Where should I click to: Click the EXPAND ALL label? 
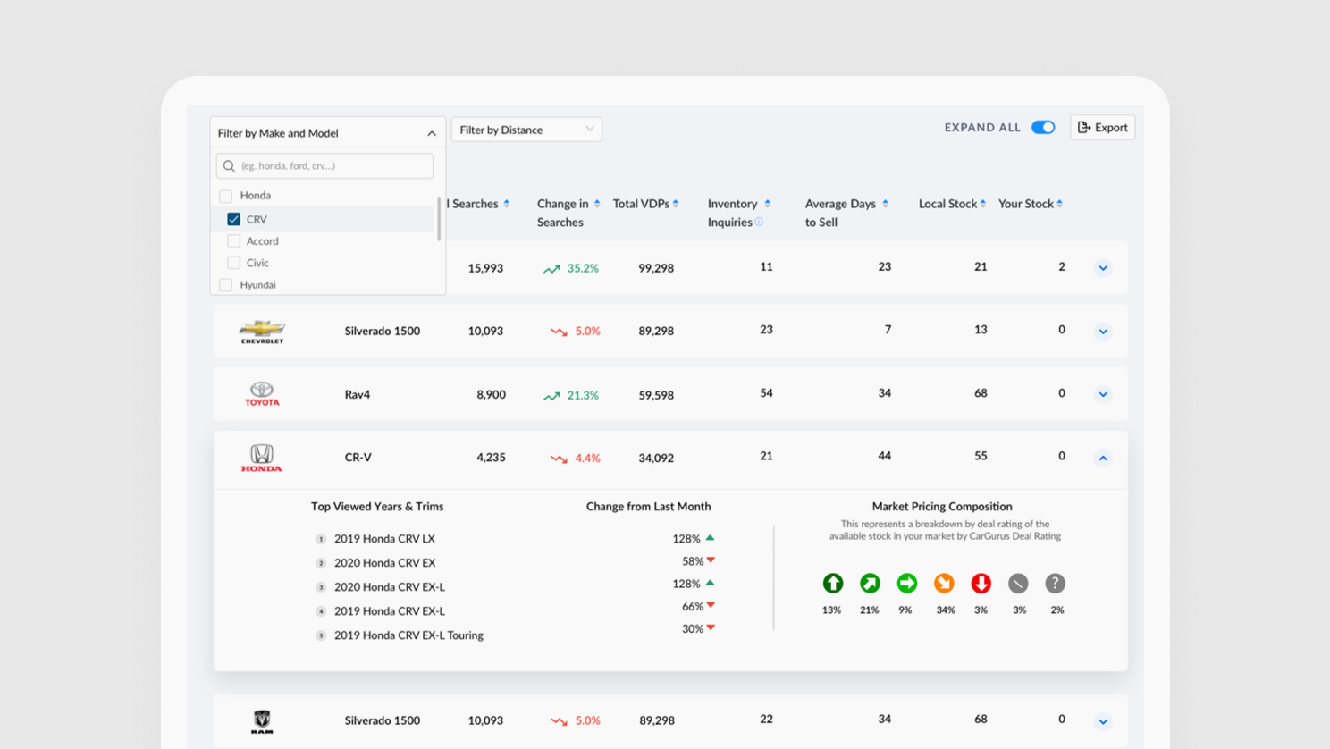pyautogui.click(x=982, y=128)
